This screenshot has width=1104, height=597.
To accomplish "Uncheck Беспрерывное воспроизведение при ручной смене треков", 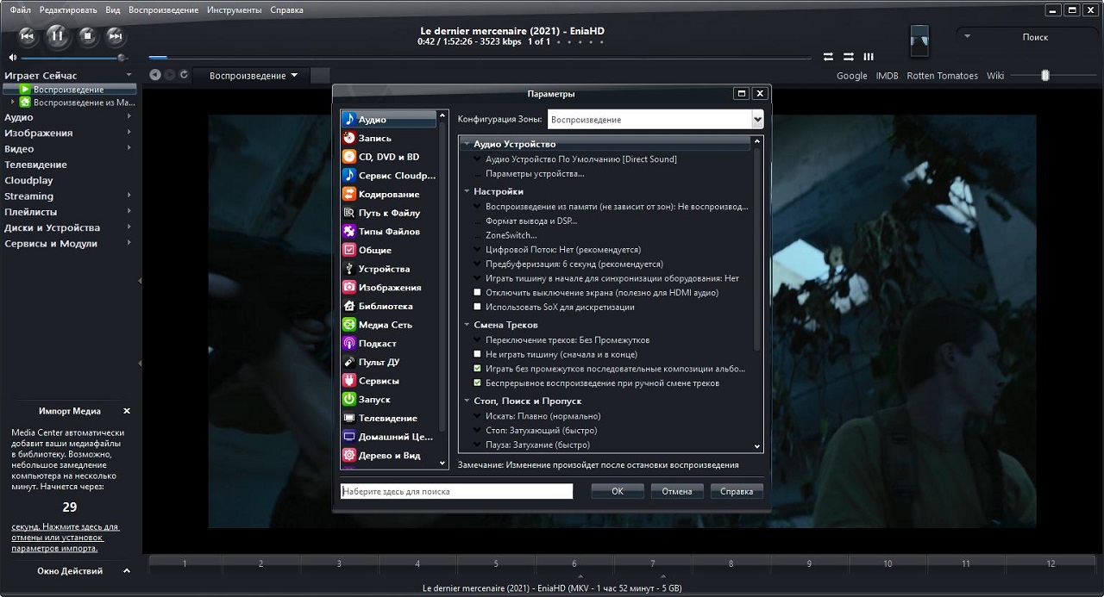I will click(x=478, y=382).
